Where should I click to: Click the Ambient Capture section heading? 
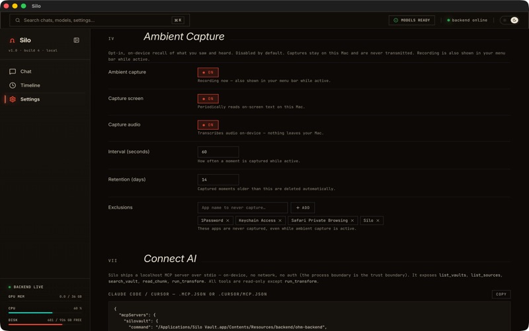[x=184, y=36]
